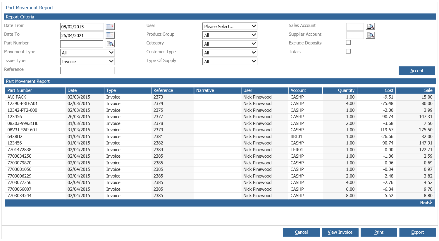Select part number 7703079870
439x241 pixels.
tap(19, 163)
